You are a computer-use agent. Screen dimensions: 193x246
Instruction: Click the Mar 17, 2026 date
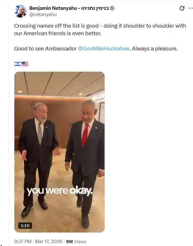click(x=49, y=241)
